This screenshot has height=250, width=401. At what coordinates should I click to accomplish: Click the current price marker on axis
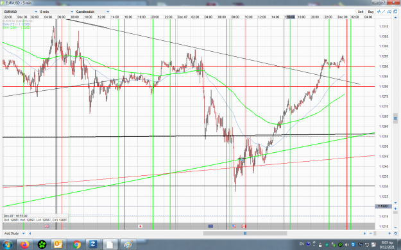383,206
